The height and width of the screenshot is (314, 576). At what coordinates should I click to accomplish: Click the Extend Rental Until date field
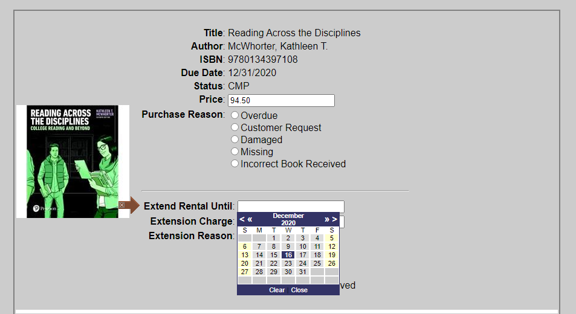(291, 207)
